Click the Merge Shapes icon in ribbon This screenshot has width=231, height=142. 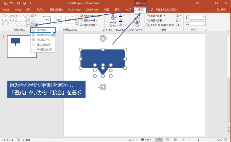(x=33, y=25)
